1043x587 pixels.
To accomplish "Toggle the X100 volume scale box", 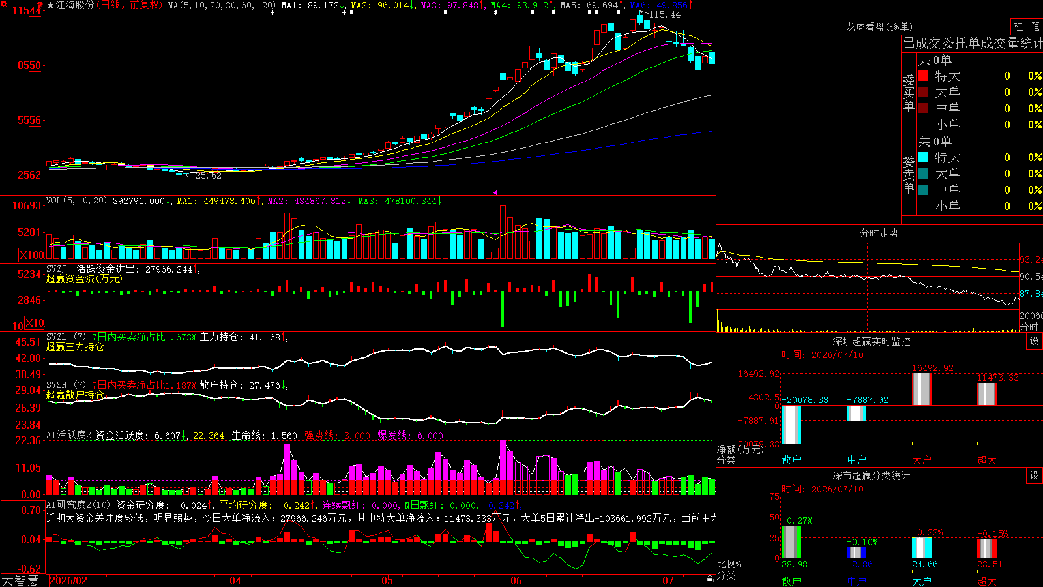I will point(31,255).
